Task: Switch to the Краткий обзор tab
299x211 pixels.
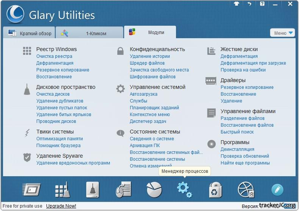Action: [29, 33]
